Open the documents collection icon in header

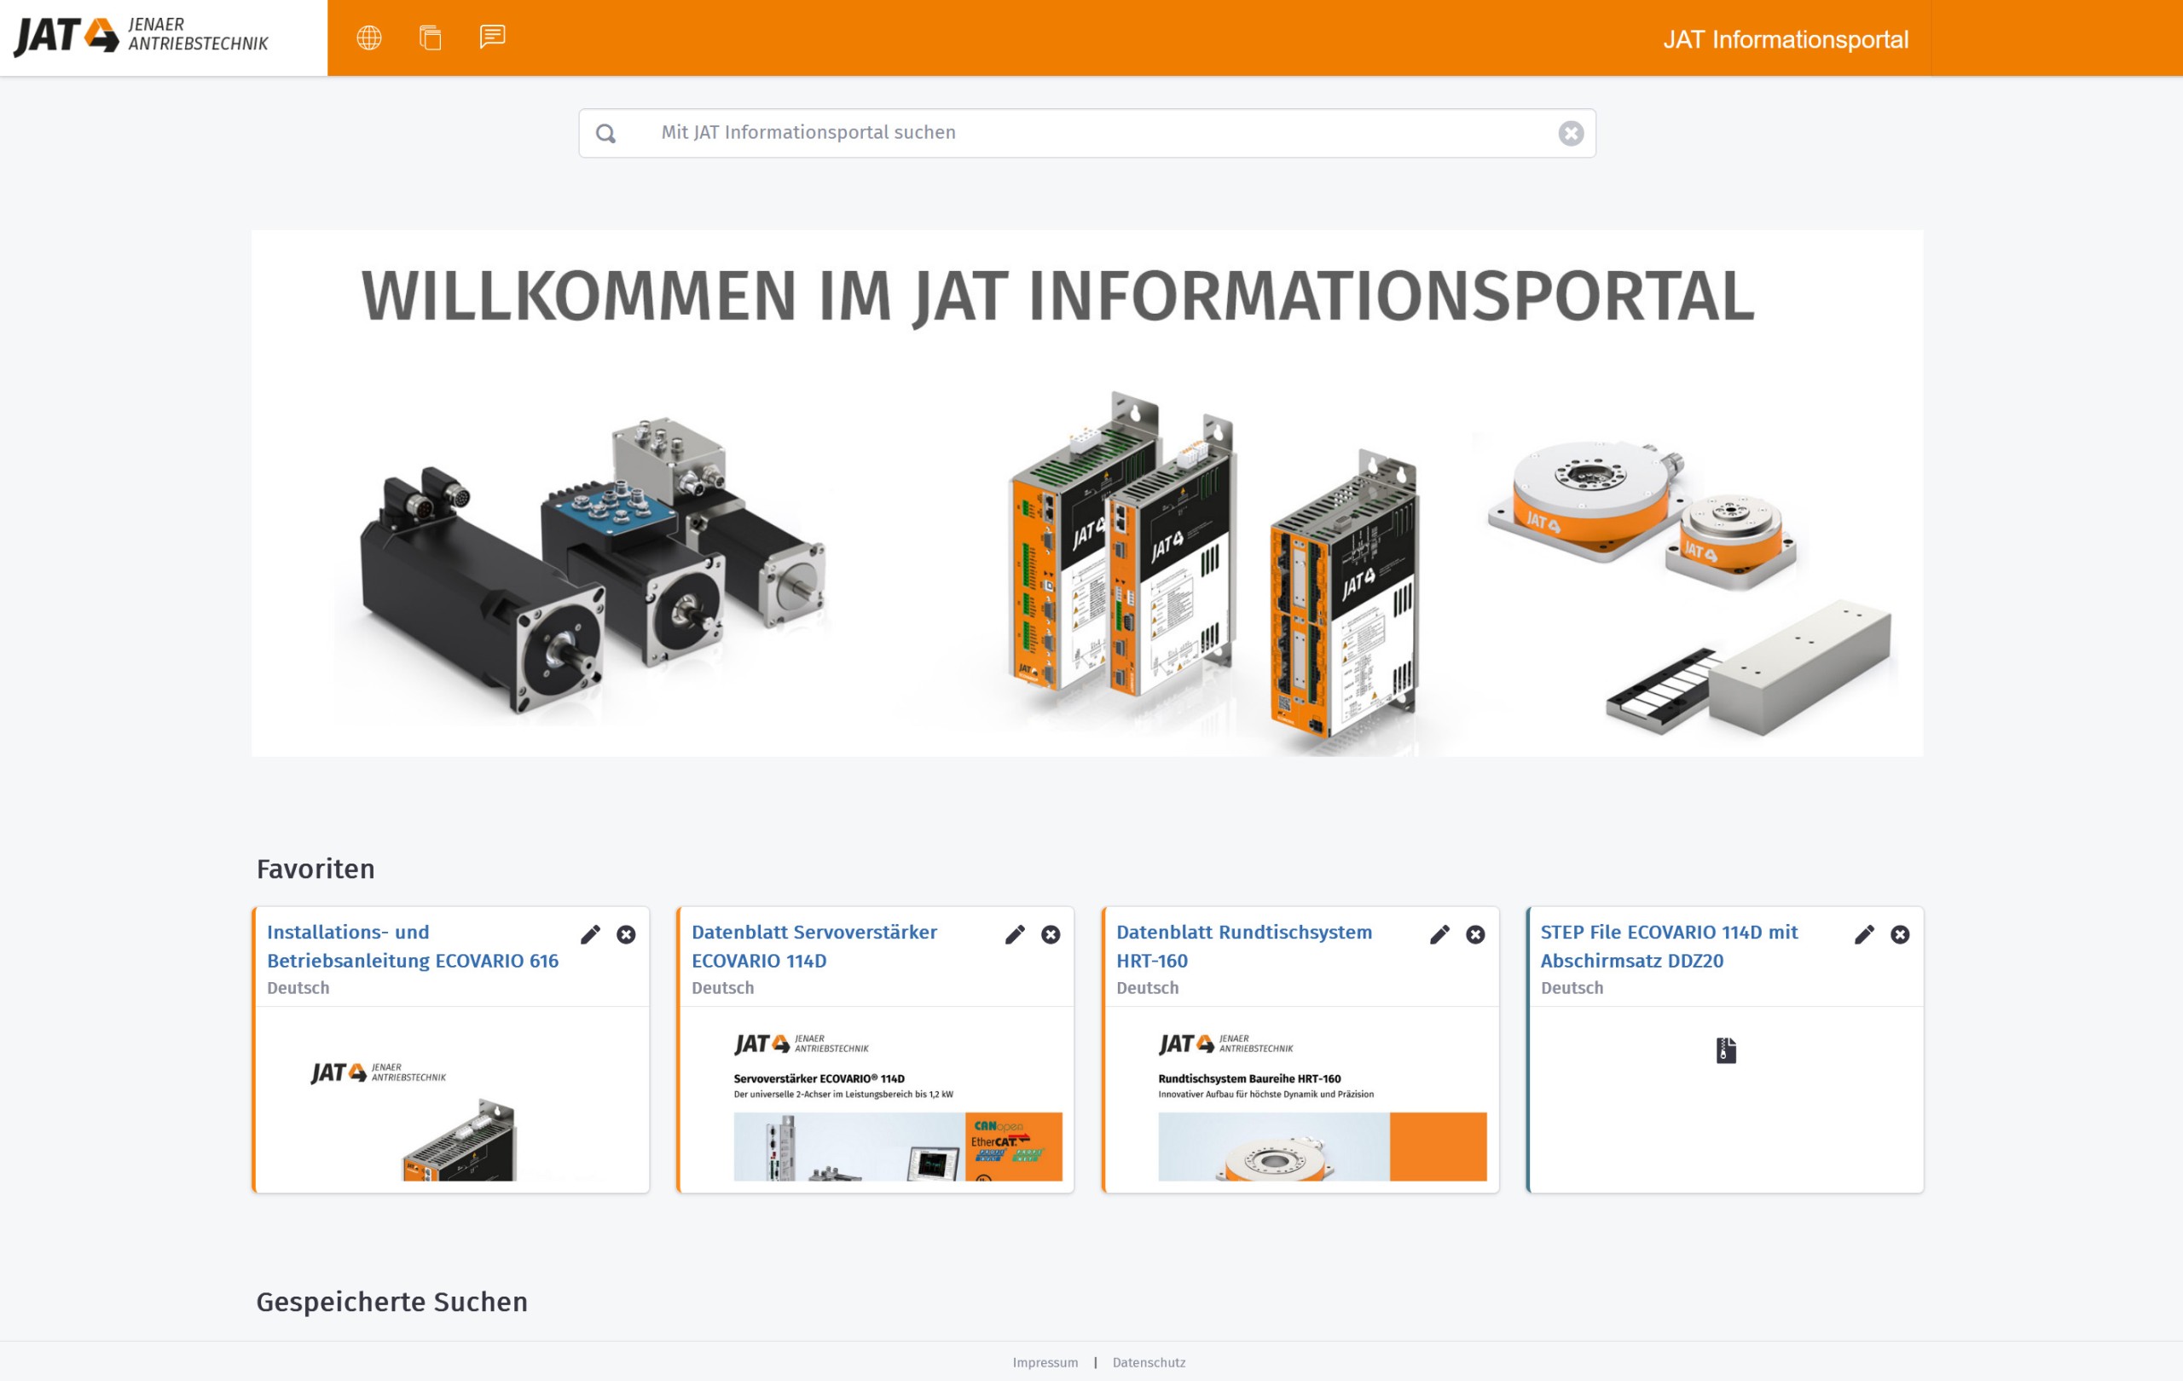[431, 38]
